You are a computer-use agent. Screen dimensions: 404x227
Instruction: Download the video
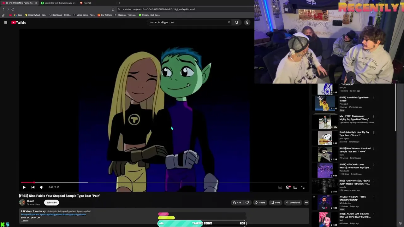(x=293, y=203)
